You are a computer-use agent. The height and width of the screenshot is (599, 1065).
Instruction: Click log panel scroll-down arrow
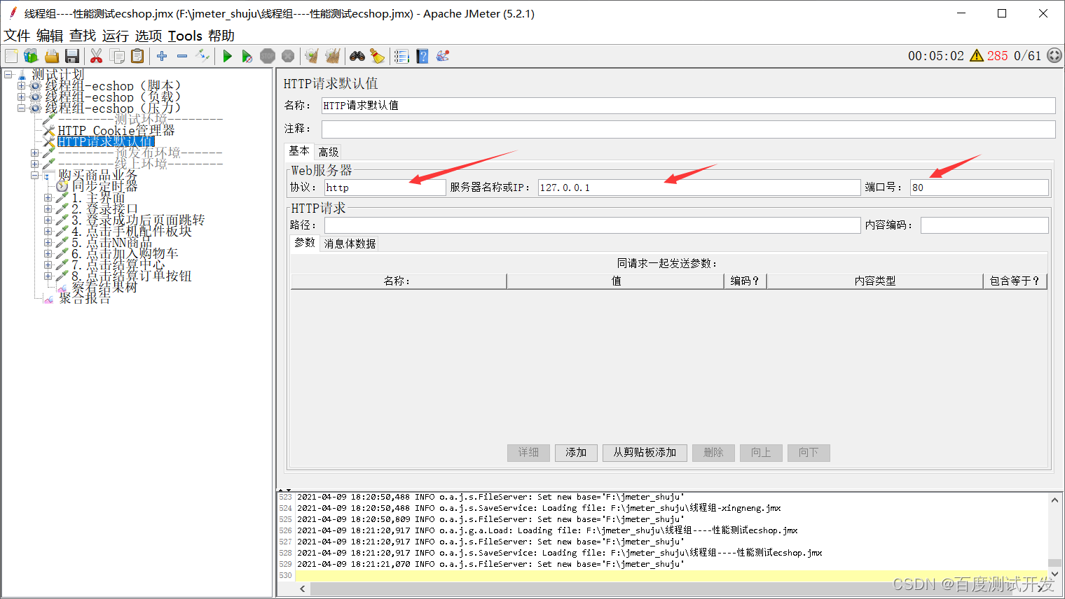click(1054, 575)
